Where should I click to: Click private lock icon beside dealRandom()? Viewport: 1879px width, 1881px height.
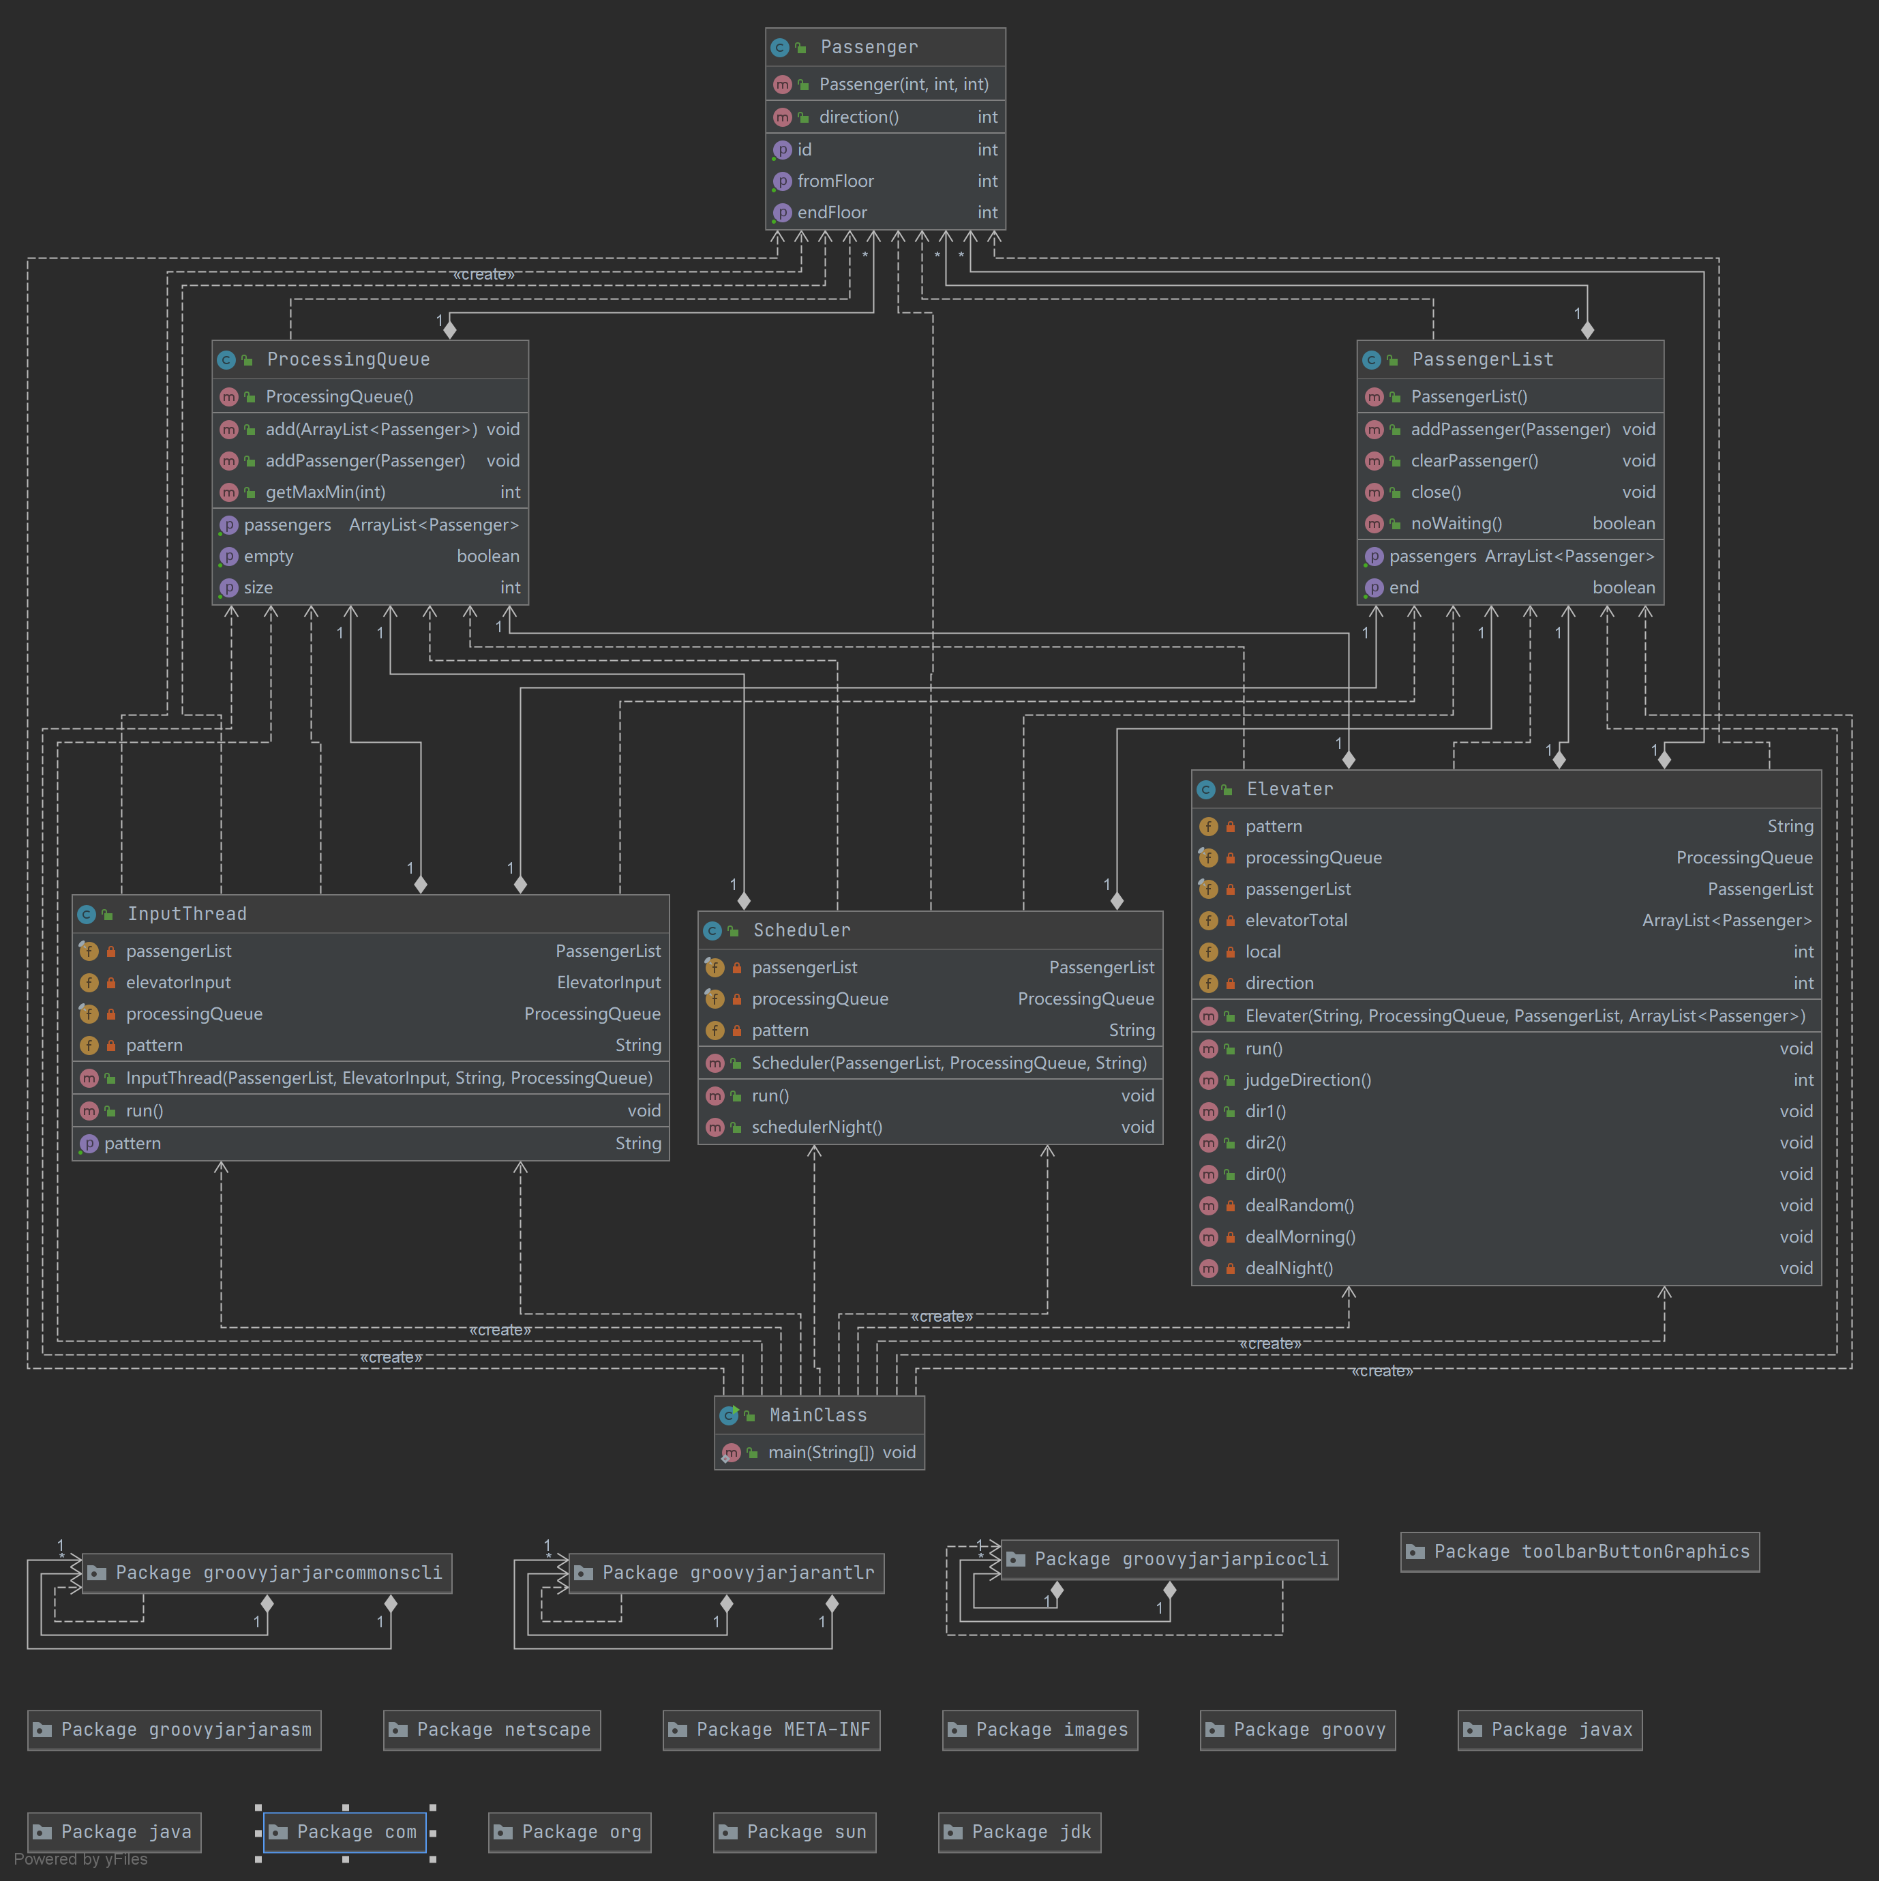tap(1230, 1206)
